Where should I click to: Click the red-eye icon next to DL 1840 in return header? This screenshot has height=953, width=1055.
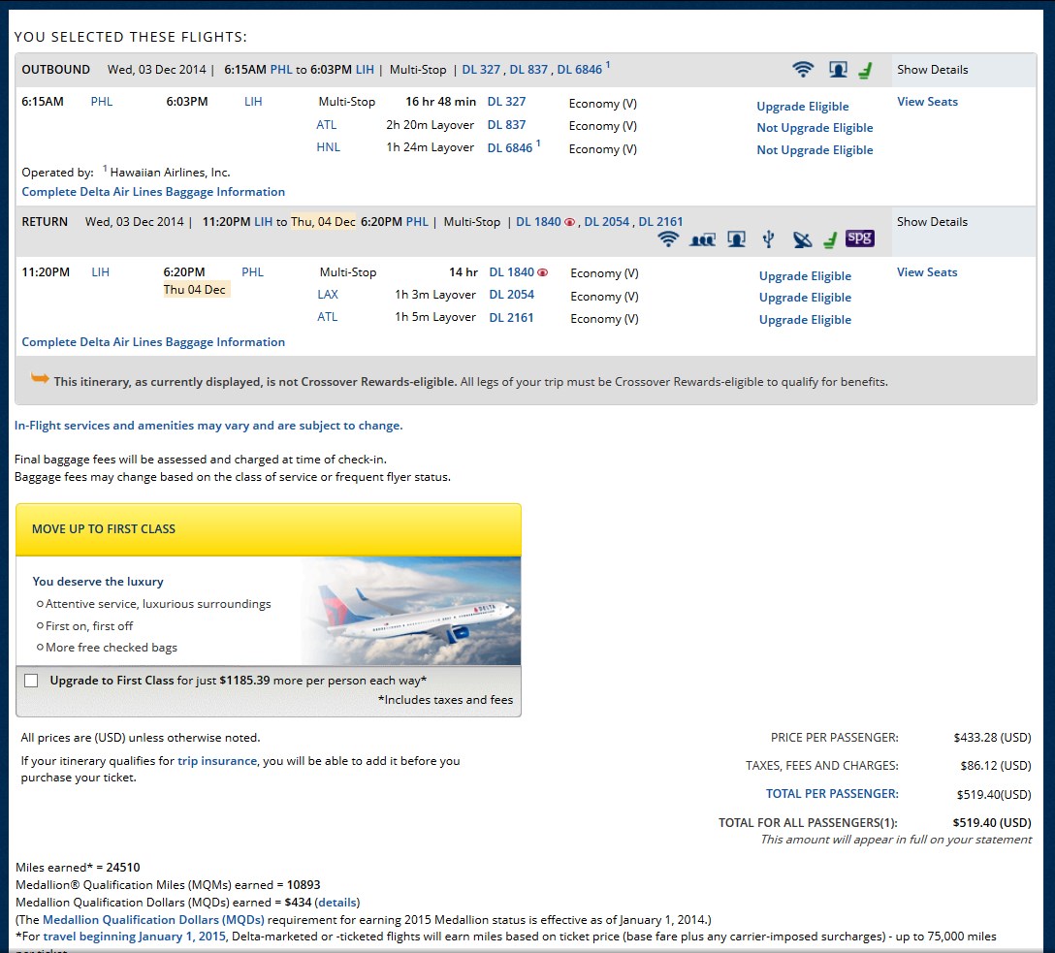click(569, 222)
